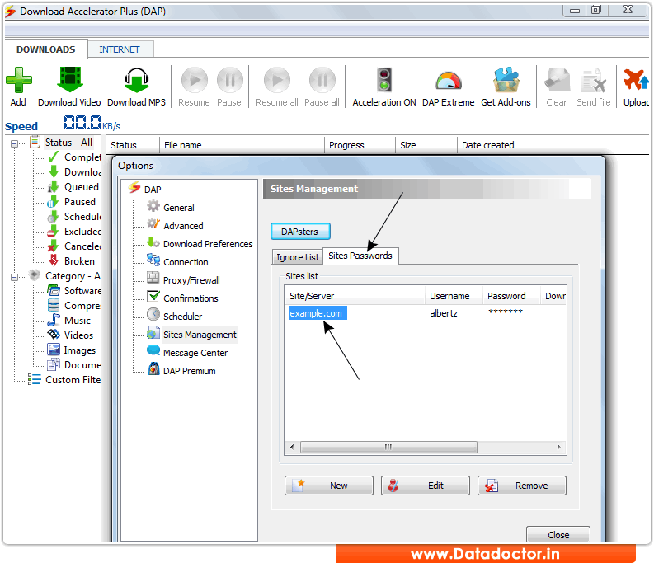Click the green Add download icon
This screenshot has width=654, height=563.
pyautogui.click(x=19, y=80)
